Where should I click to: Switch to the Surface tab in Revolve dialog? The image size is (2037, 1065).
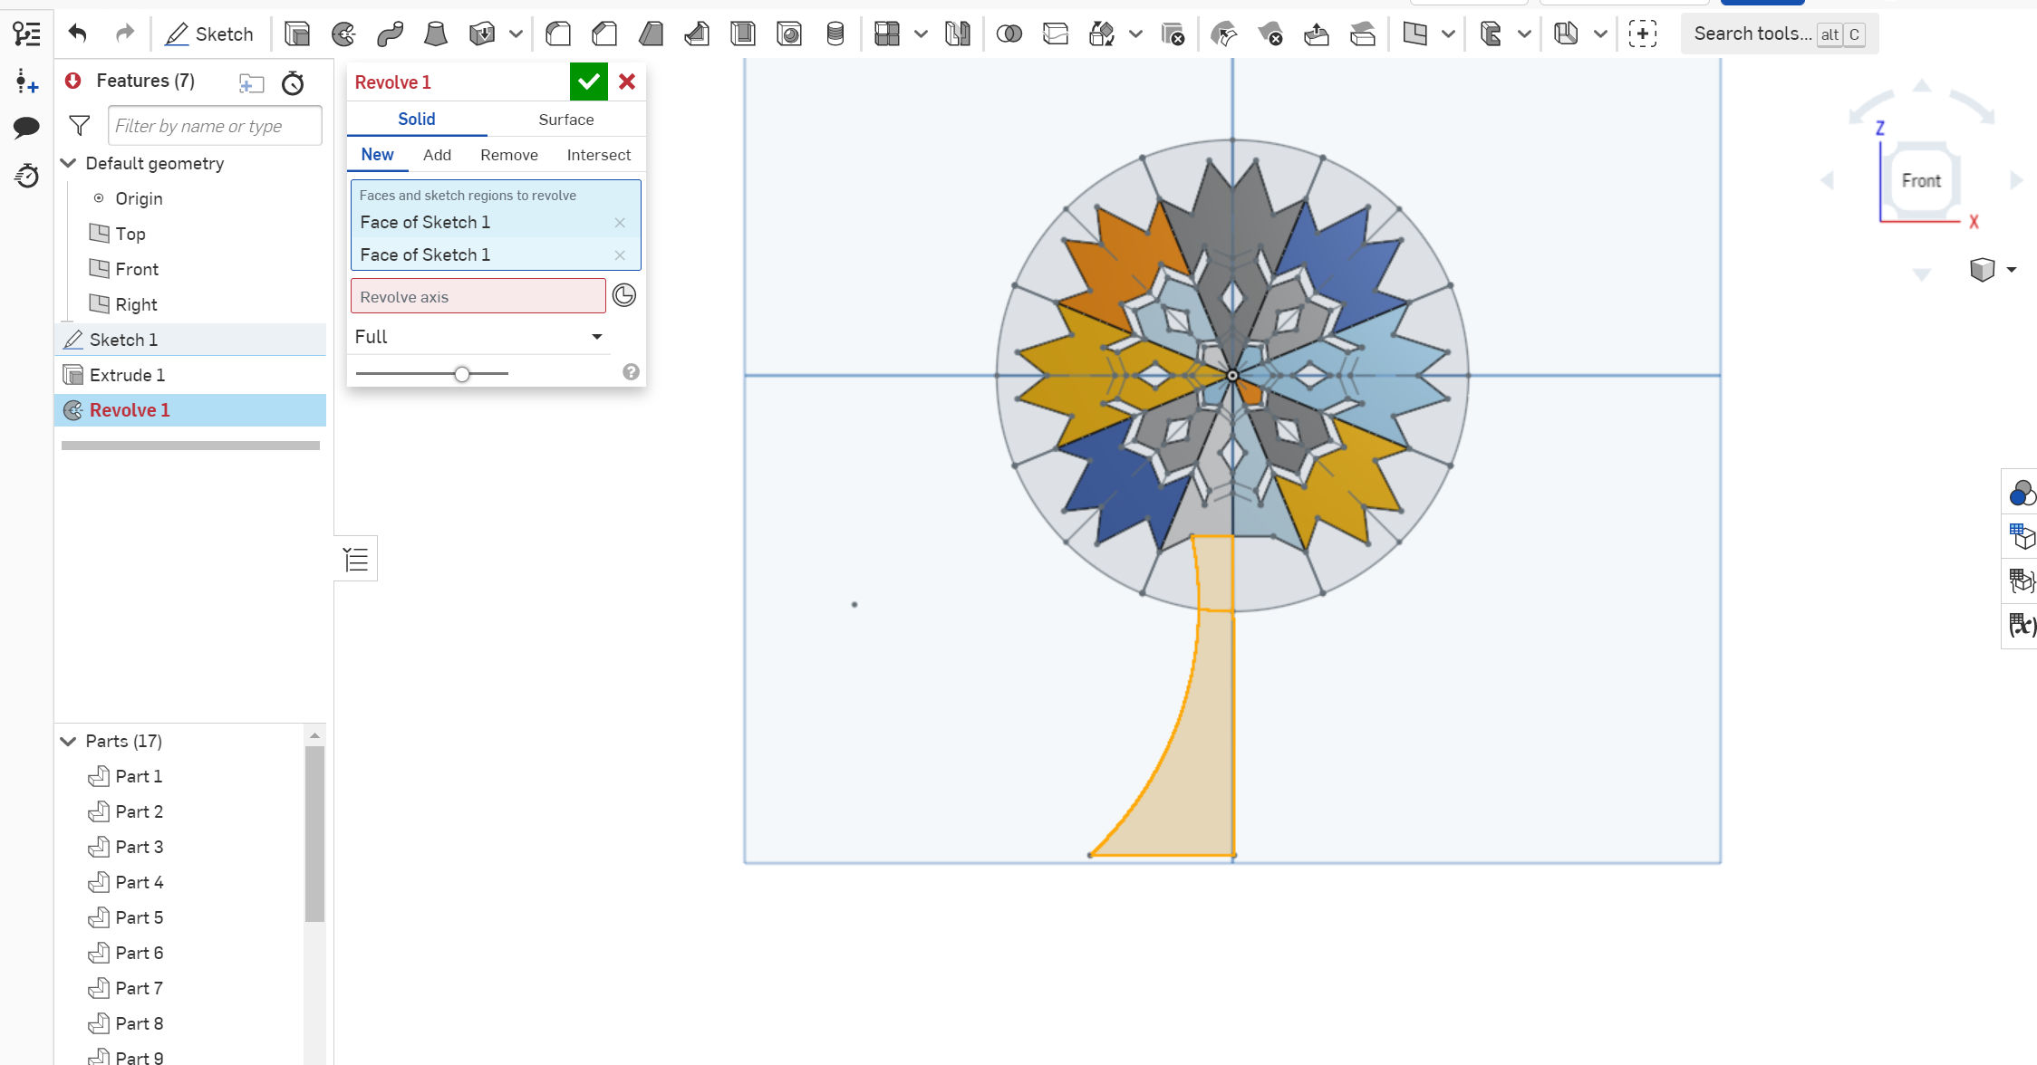[x=565, y=119]
